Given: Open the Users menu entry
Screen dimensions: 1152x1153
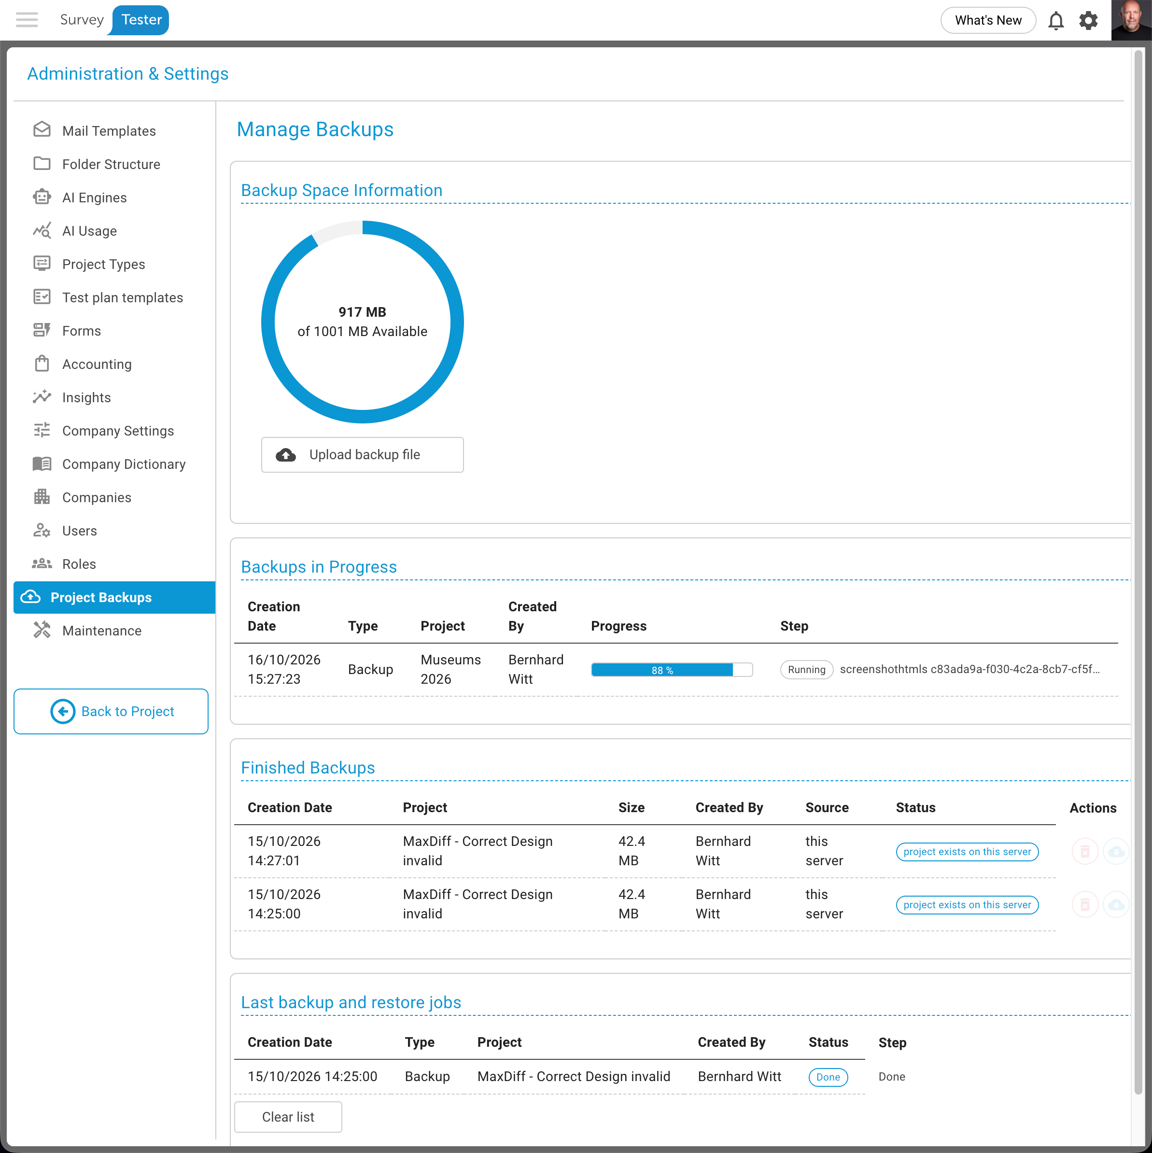Looking at the screenshot, I should click(114, 531).
